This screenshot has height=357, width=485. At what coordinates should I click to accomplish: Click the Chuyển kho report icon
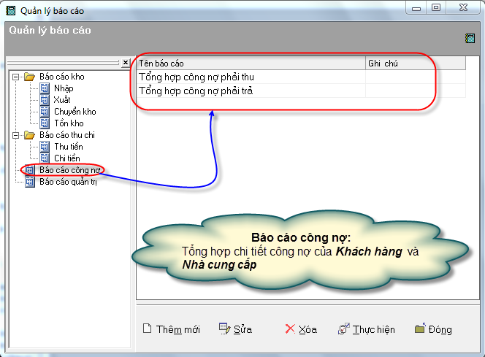(x=45, y=112)
